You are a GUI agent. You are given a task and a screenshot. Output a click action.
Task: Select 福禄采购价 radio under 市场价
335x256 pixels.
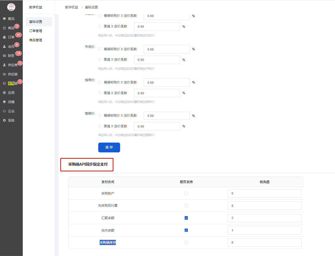point(100,49)
